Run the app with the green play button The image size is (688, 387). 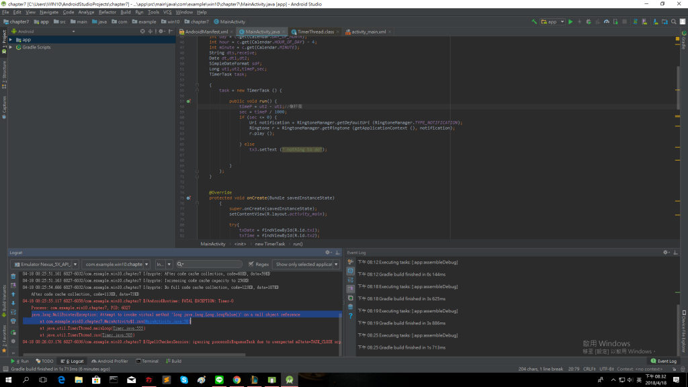point(570,21)
